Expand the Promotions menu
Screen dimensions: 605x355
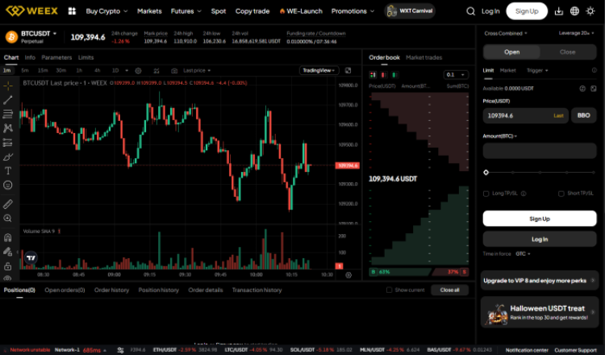[353, 11]
